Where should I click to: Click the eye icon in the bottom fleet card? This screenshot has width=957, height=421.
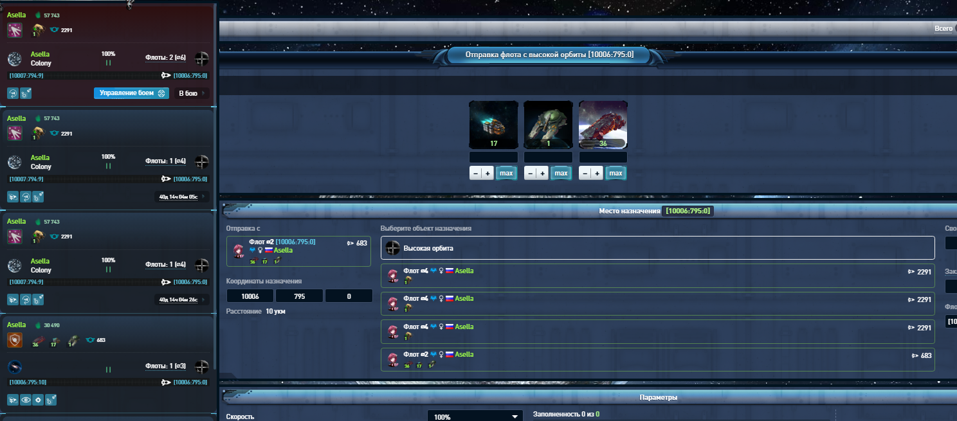(26, 400)
